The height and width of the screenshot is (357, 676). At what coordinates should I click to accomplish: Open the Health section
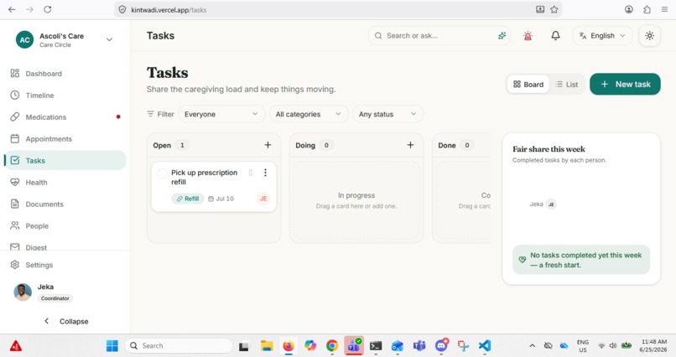click(65, 182)
